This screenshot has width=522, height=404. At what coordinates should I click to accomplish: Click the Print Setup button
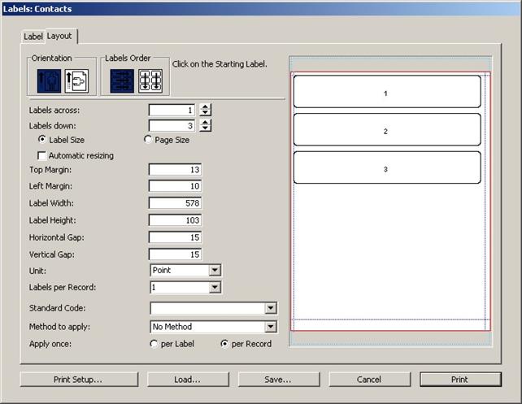coord(78,380)
